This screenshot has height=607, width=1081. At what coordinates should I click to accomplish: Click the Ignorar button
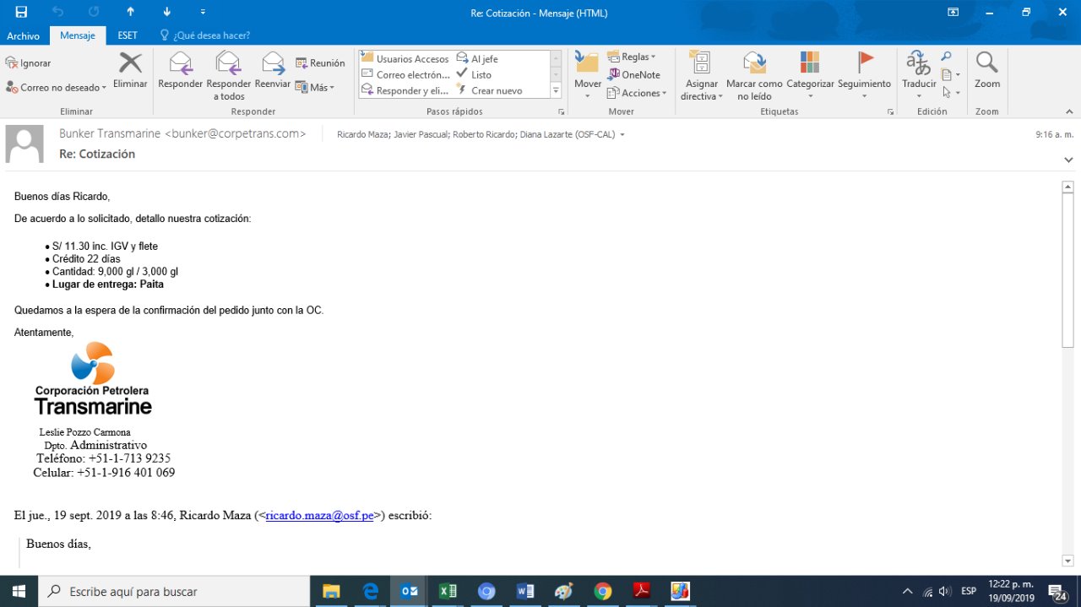pyautogui.click(x=29, y=63)
